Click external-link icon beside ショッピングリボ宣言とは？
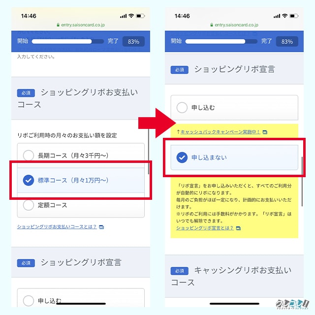The height and width of the screenshot is (315, 315). 238,228
